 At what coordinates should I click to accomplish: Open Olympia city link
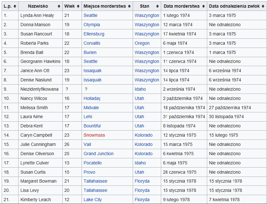click(x=91, y=25)
